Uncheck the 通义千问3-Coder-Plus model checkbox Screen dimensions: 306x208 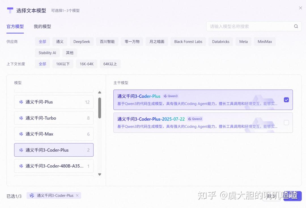click(286, 100)
